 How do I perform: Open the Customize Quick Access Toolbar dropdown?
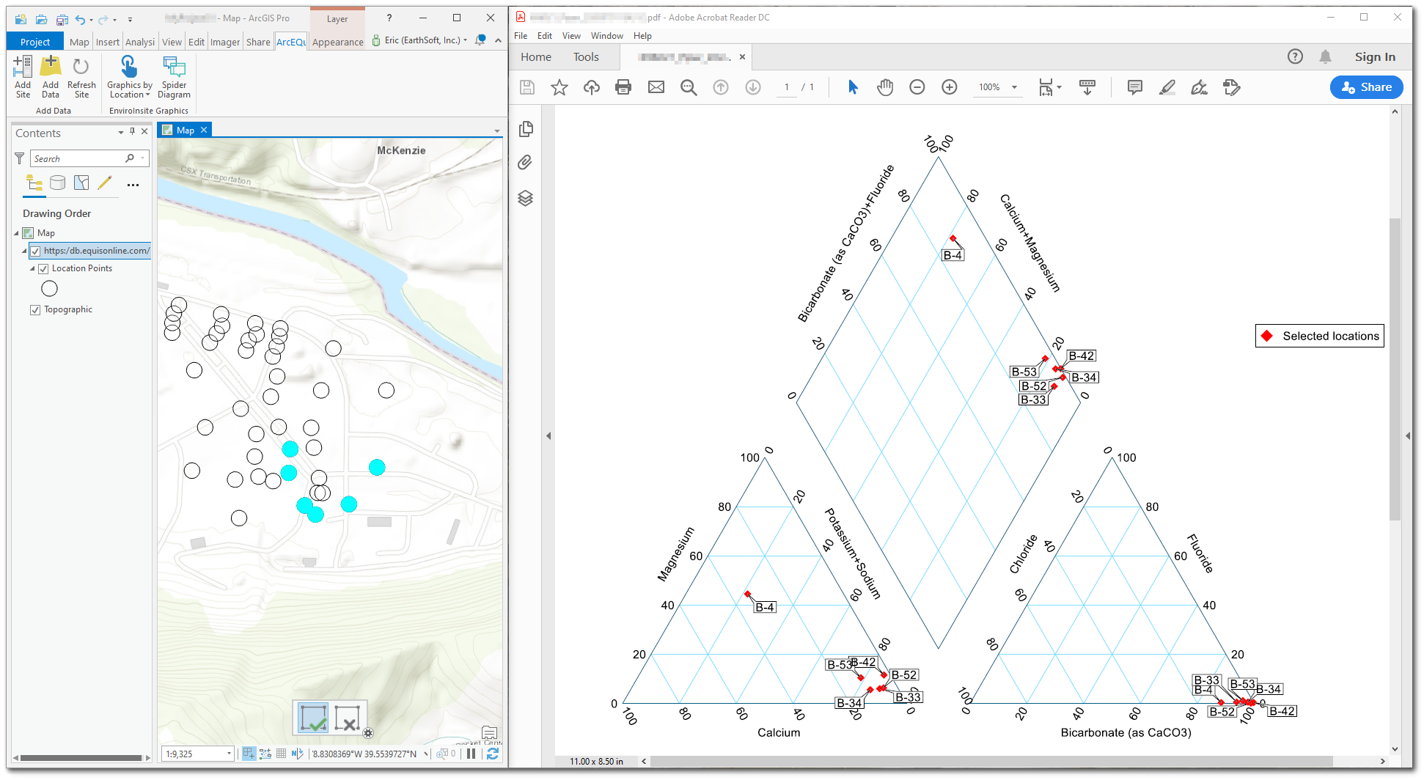click(x=130, y=20)
